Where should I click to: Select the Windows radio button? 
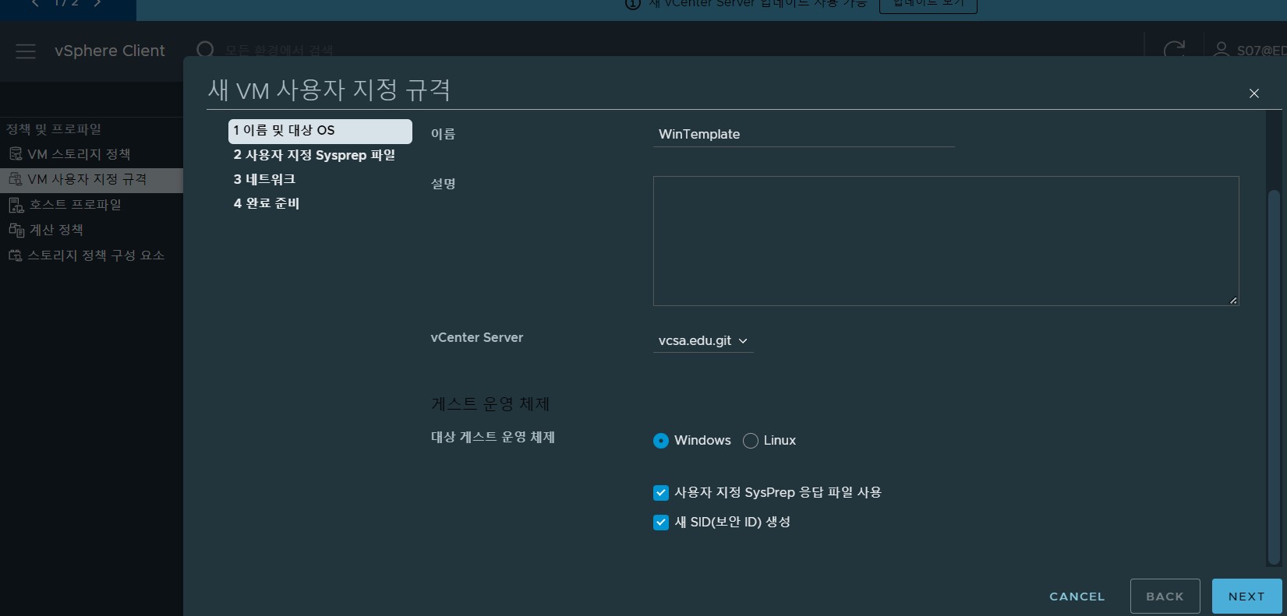661,441
